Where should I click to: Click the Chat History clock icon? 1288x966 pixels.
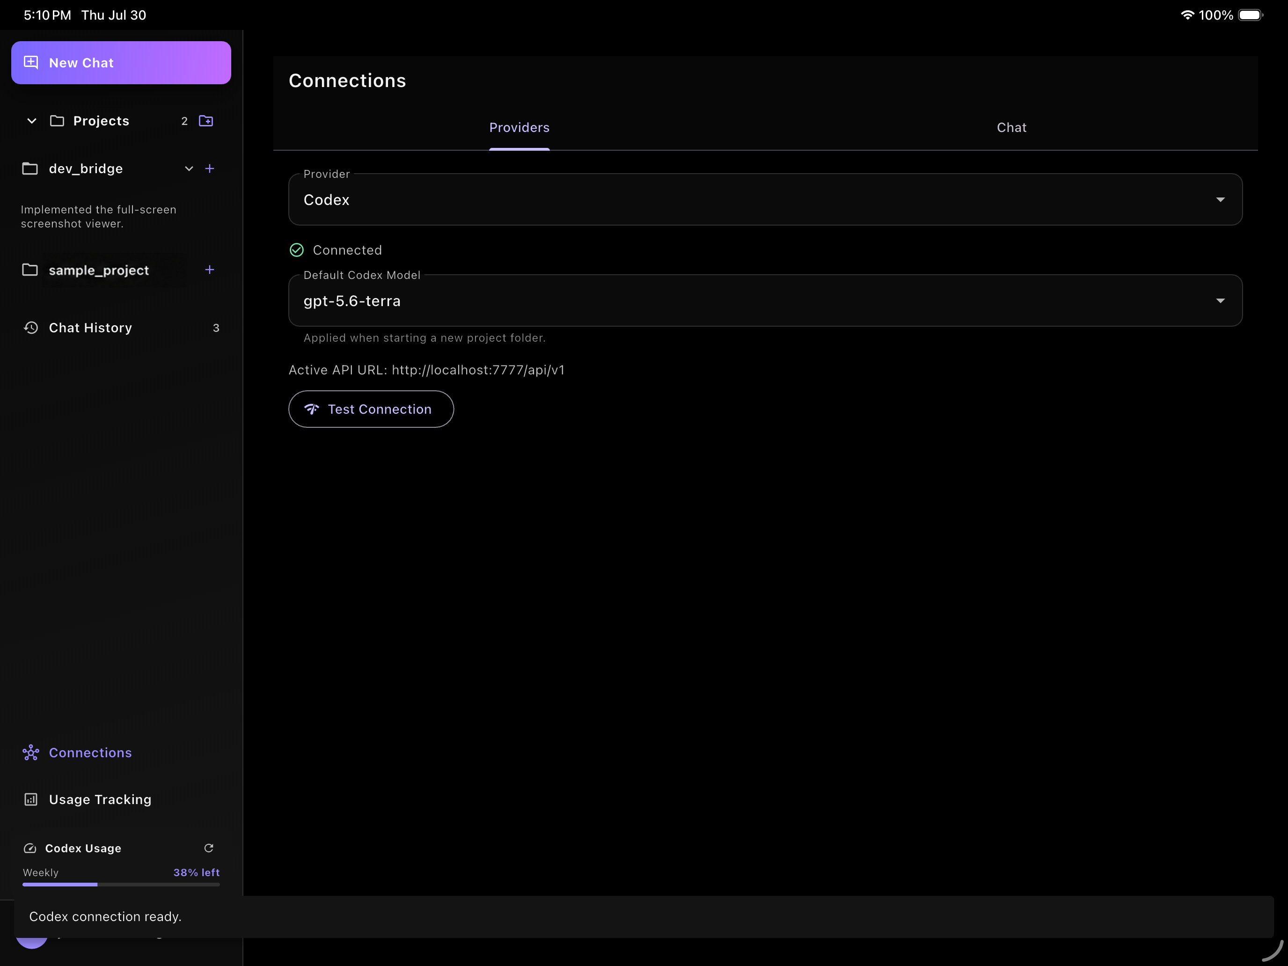coord(31,328)
